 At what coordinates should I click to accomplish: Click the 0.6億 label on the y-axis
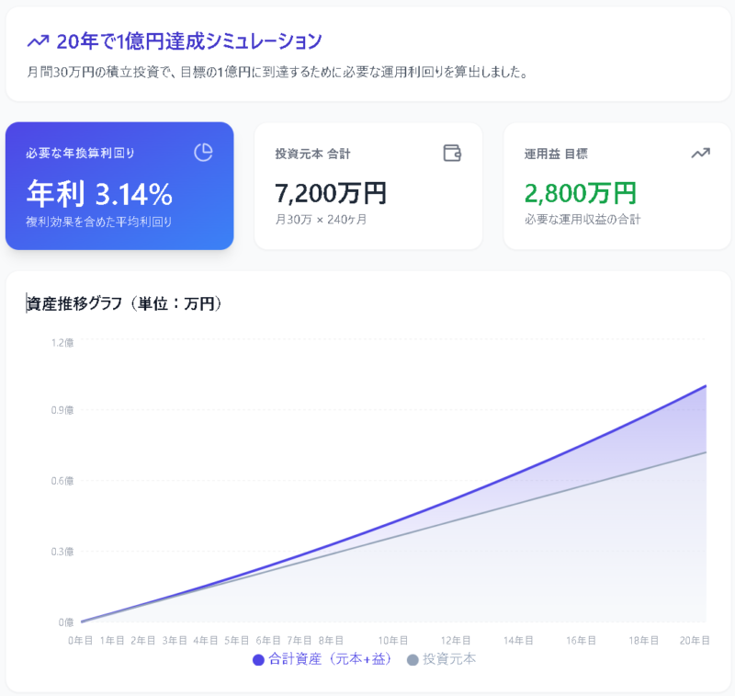pos(62,481)
